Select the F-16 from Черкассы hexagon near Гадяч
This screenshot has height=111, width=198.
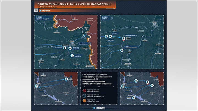coord(122,50)
